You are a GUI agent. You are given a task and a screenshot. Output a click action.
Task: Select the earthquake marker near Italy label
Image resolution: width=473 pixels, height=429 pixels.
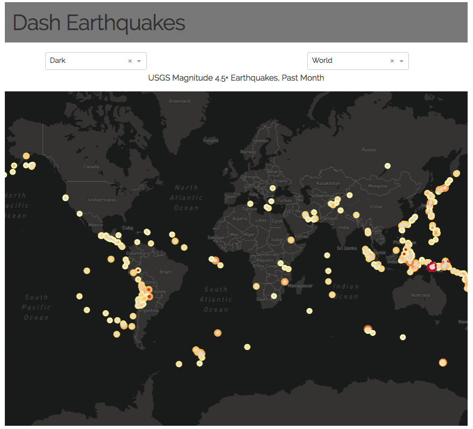(250, 204)
